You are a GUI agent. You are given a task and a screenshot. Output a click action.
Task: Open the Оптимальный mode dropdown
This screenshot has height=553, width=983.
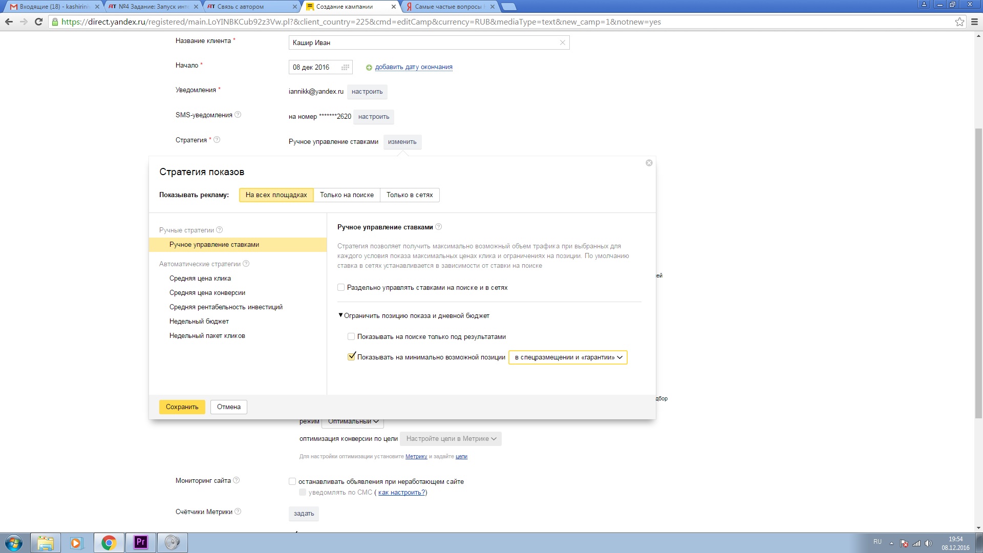click(353, 421)
